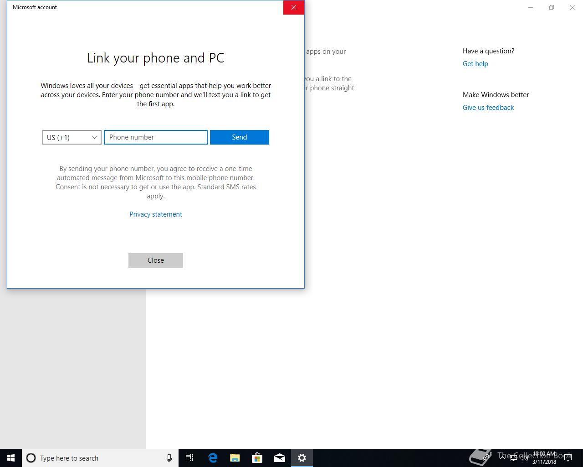Click the gray Close button in dialog

point(156,260)
